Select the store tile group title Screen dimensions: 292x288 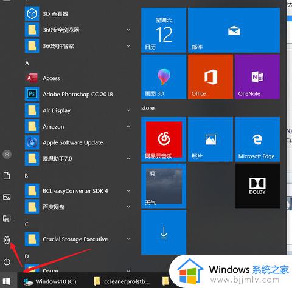tap(148, 108)
